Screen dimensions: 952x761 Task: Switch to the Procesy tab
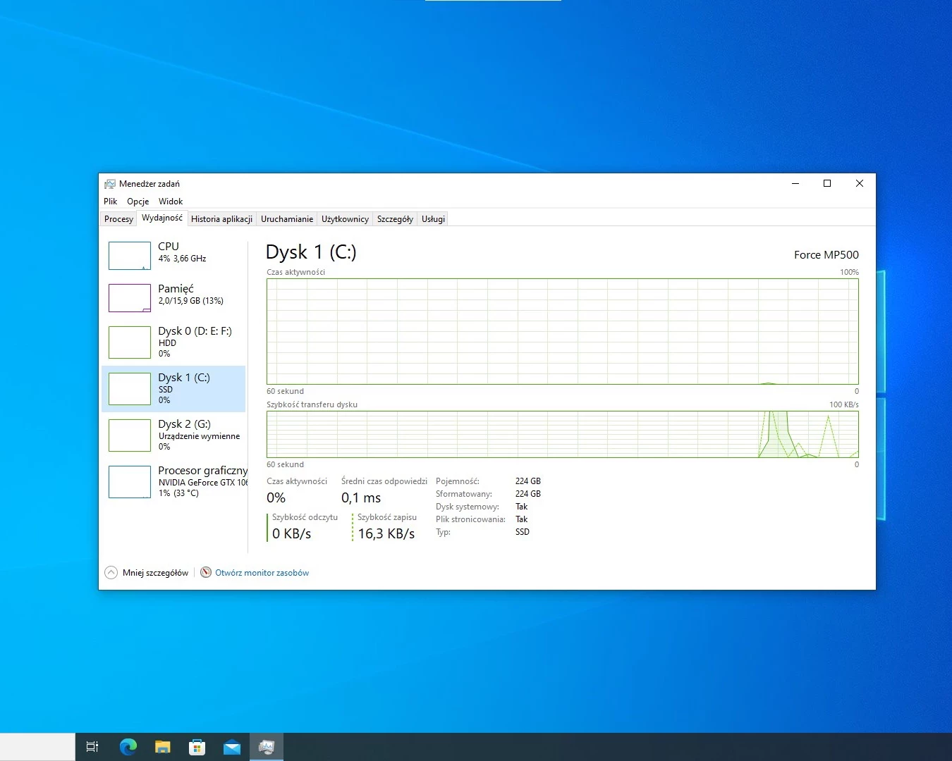[x=118, y=219]
